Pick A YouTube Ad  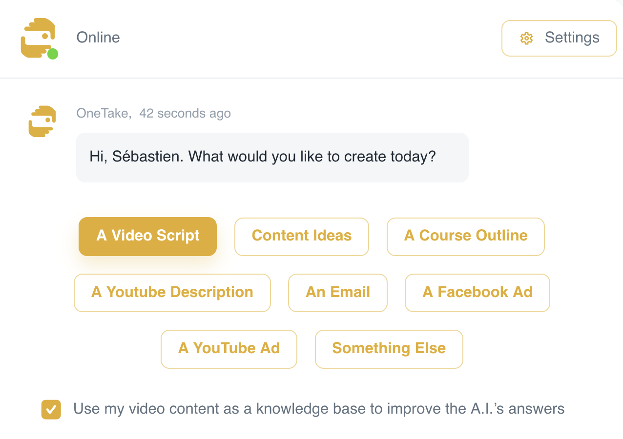(x=228, y=349)
